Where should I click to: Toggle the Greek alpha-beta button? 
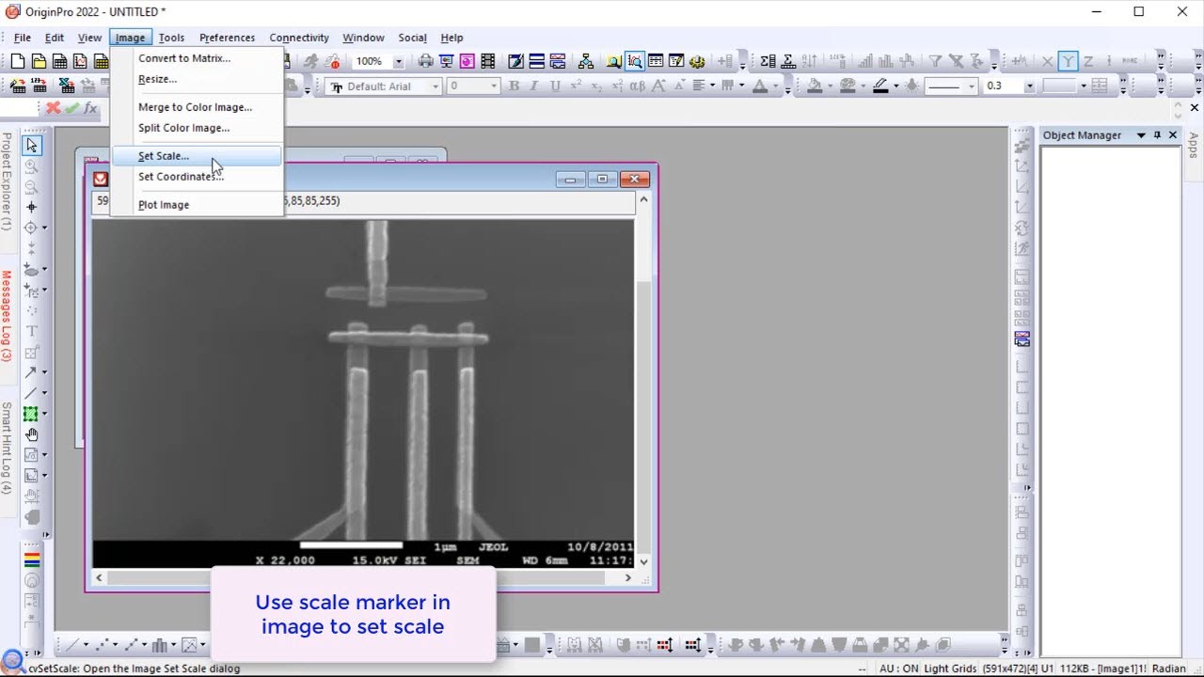point(637,86)
